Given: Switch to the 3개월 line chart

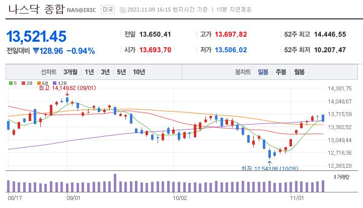Looking at the screenshot, I should tap(70, 72).
